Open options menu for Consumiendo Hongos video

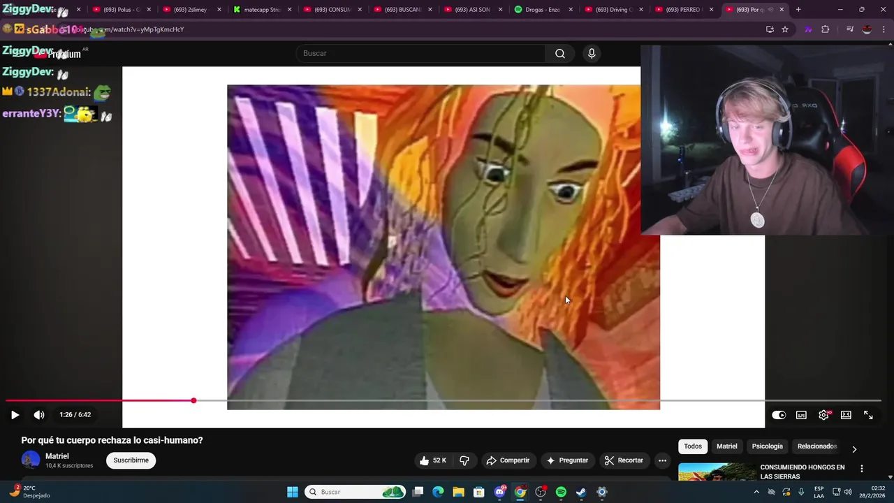(x=861, y=469)
